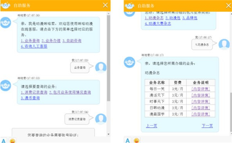Go to next page with 下一页
Viewport: 232px width, 143px height.
(207, 126)
